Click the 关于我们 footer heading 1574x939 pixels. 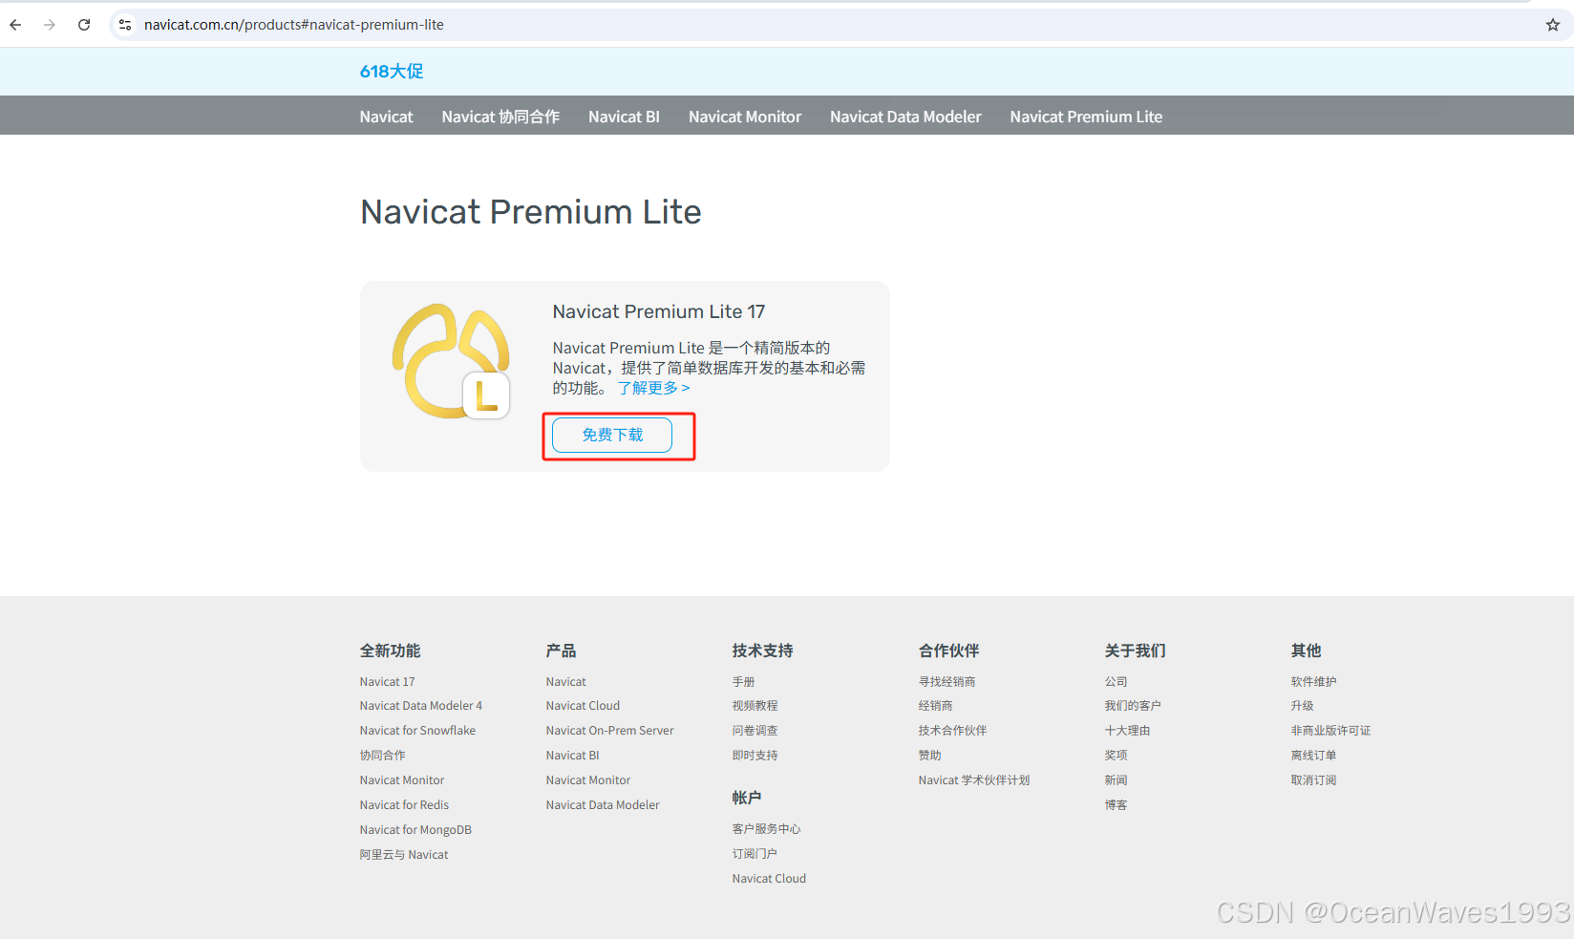point(1135,651)
